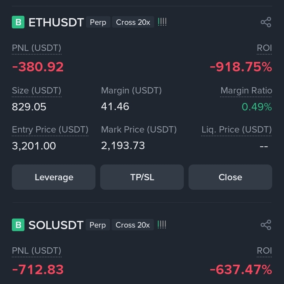Close the ETHUSDT position
Viewport: 284px width, 284px height.
coord(230,177)
